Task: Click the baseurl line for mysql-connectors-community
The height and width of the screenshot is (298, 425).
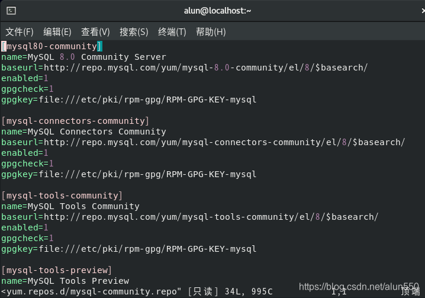Action: tap(203, 142)
